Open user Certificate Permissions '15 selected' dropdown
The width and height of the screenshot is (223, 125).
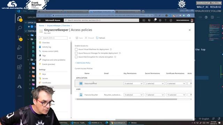[176, 95]
